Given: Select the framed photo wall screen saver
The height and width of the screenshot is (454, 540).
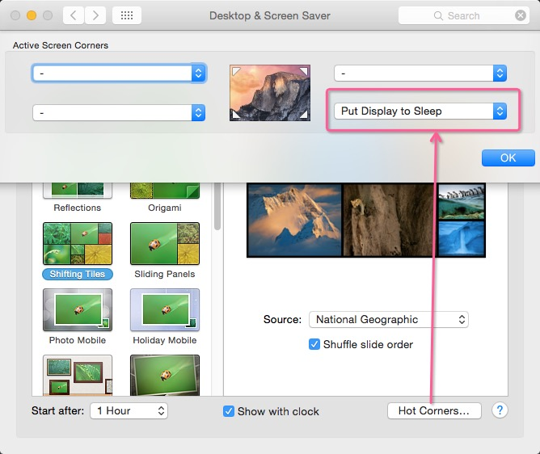Looking at the screenshot, I should [x=78, y=375].
